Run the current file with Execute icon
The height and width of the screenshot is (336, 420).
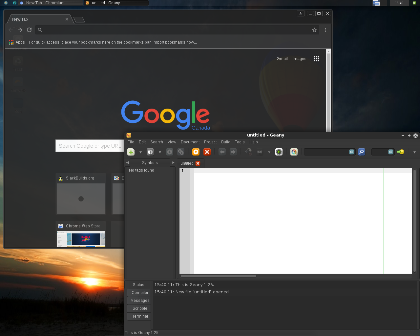[279, 152]
